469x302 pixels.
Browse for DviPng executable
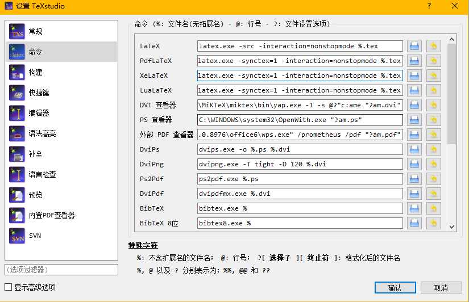point(414,164)
